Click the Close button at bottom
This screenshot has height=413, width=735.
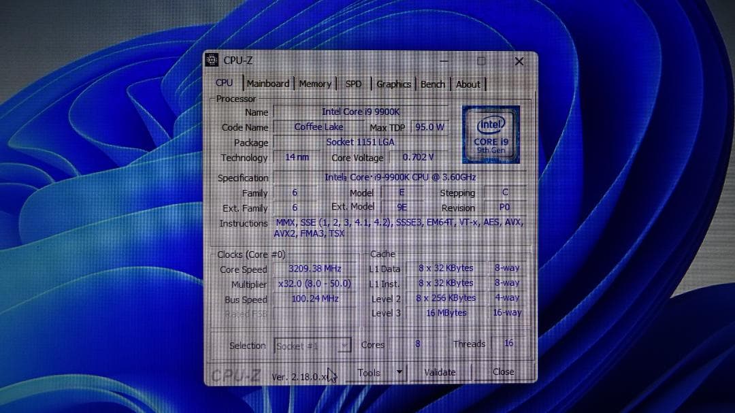tap(504, 371)
